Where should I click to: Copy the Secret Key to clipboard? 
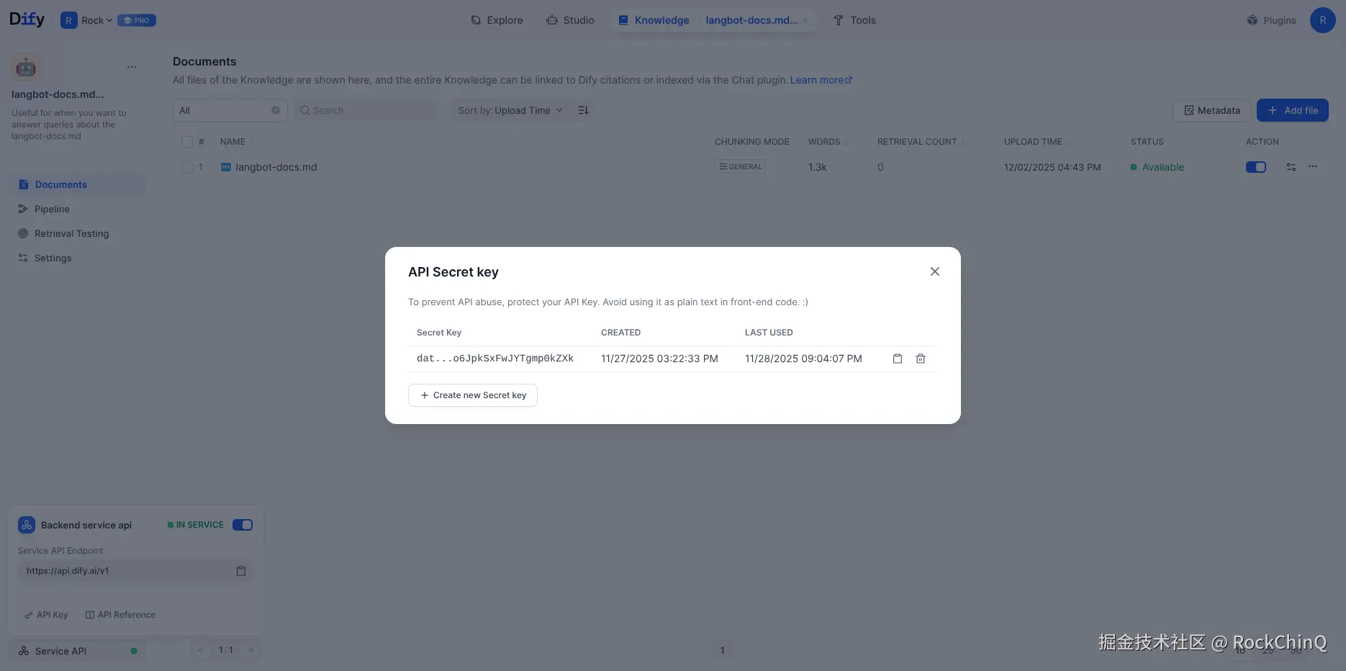[897, 358]
